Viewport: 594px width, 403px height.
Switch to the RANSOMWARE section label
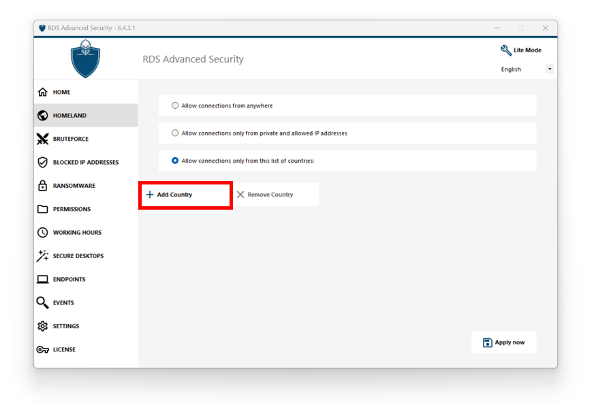[74, 186]
